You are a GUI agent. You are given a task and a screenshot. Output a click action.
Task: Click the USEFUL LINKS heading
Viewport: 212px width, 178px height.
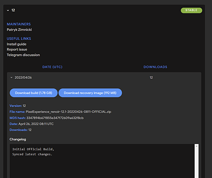point(19,39)
